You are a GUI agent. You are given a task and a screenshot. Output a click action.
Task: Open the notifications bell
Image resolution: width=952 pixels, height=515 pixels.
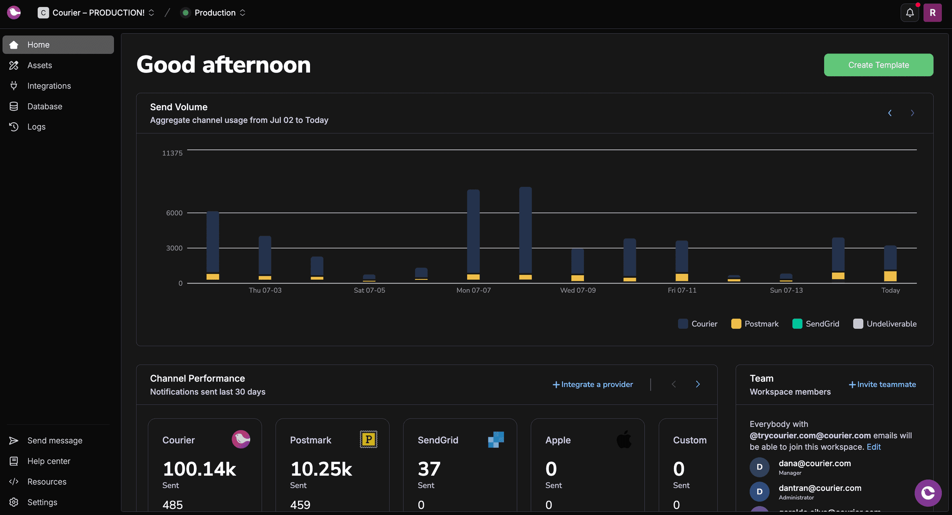pos(910,13)
